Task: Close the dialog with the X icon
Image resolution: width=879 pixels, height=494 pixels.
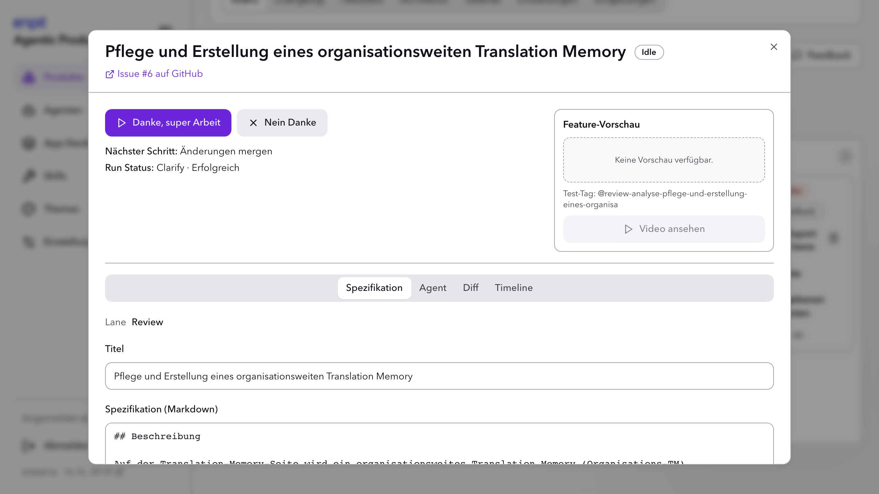Action: pos(774,47)
